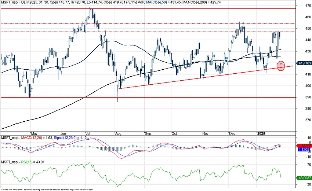Click the 390 price axis label

pos(308,97)
